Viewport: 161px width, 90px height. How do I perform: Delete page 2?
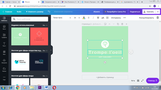pos(122,24)
